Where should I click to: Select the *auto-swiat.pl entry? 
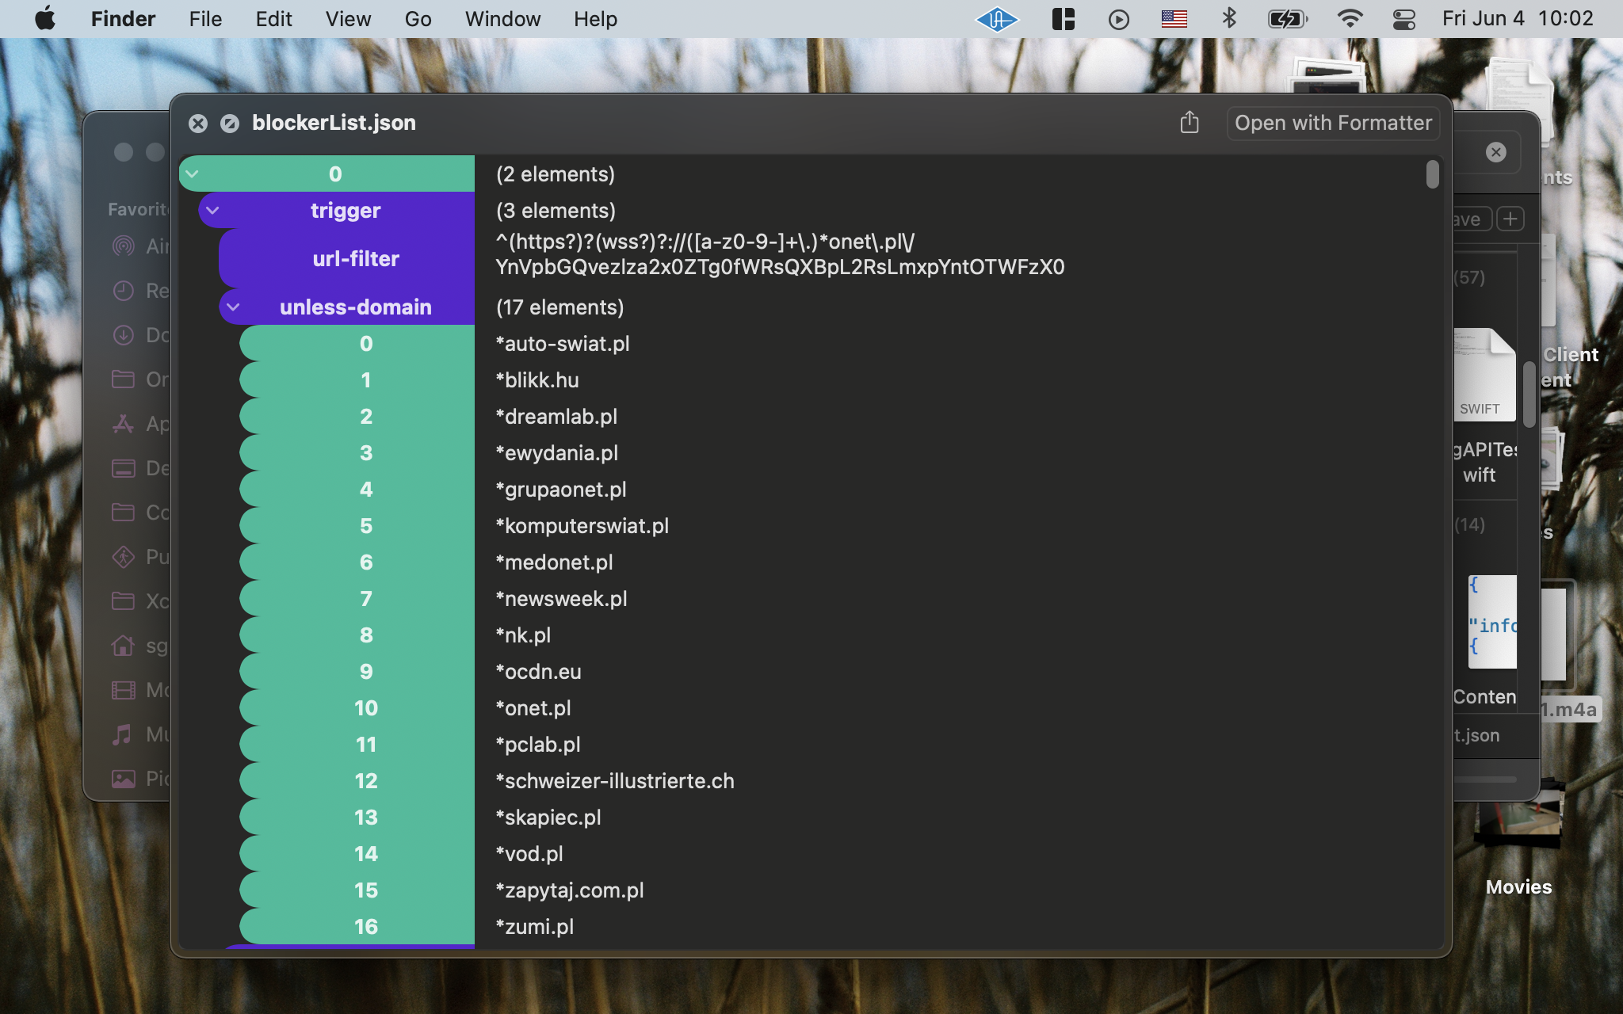(563, 344)
